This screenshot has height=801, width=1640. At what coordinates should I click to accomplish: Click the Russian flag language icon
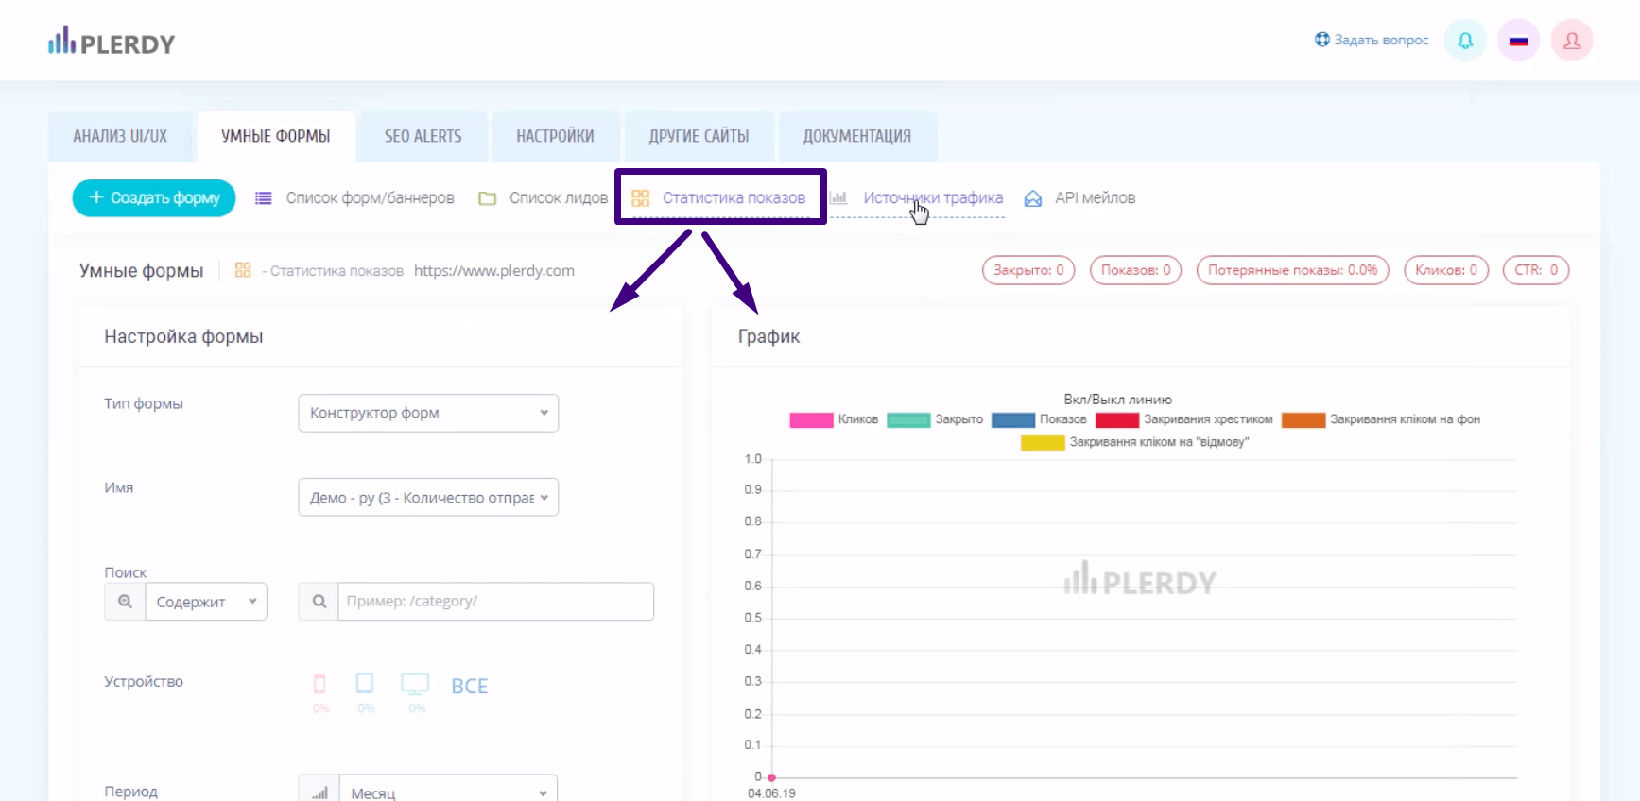[1518, 41]
